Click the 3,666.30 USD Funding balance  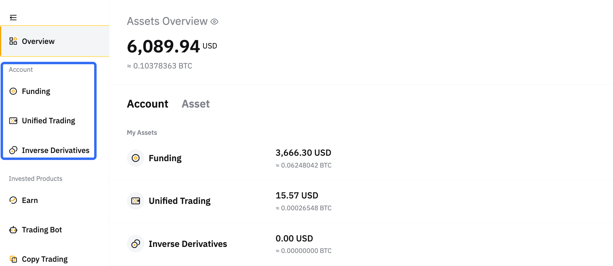point(303,153)
